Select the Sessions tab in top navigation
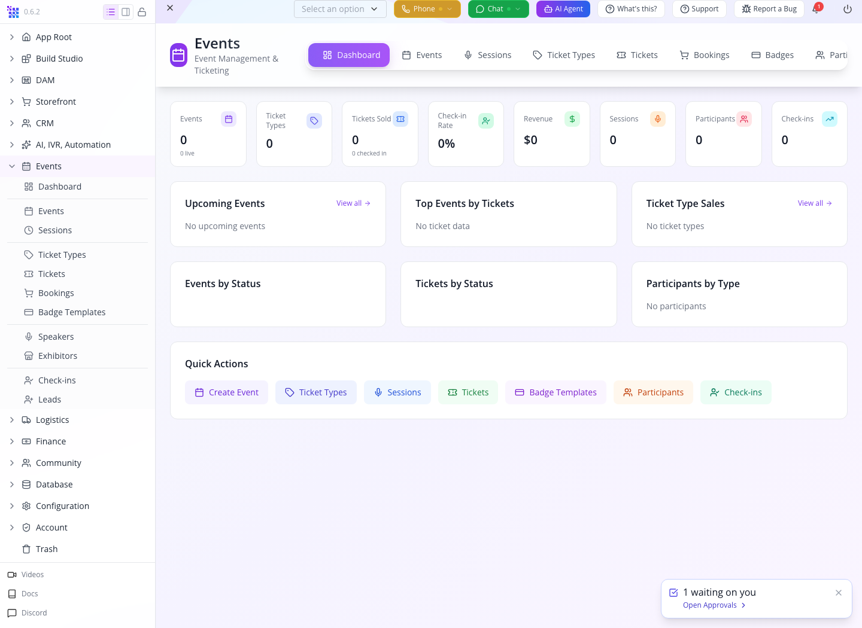This screenshot has height=628, width=862. (488, 55)
